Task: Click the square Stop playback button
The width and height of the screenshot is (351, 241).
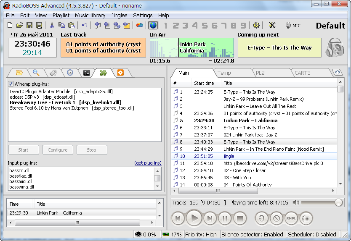Action: pyautogui.click(x=240, y=218)
